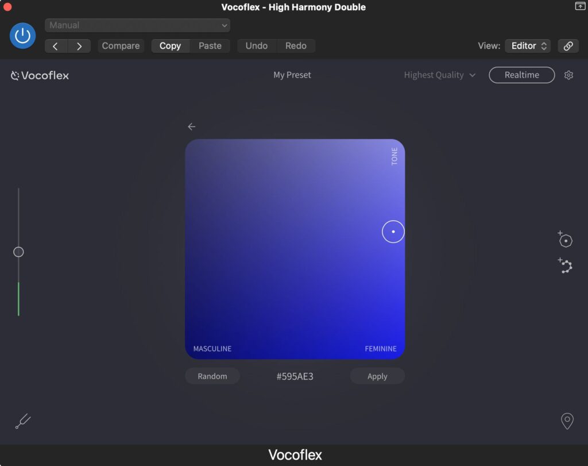Click the Random button
This screenshot has width=588, height=466.
click(212, 376)
